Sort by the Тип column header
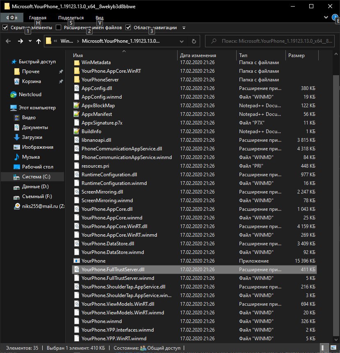 point(243,55)
